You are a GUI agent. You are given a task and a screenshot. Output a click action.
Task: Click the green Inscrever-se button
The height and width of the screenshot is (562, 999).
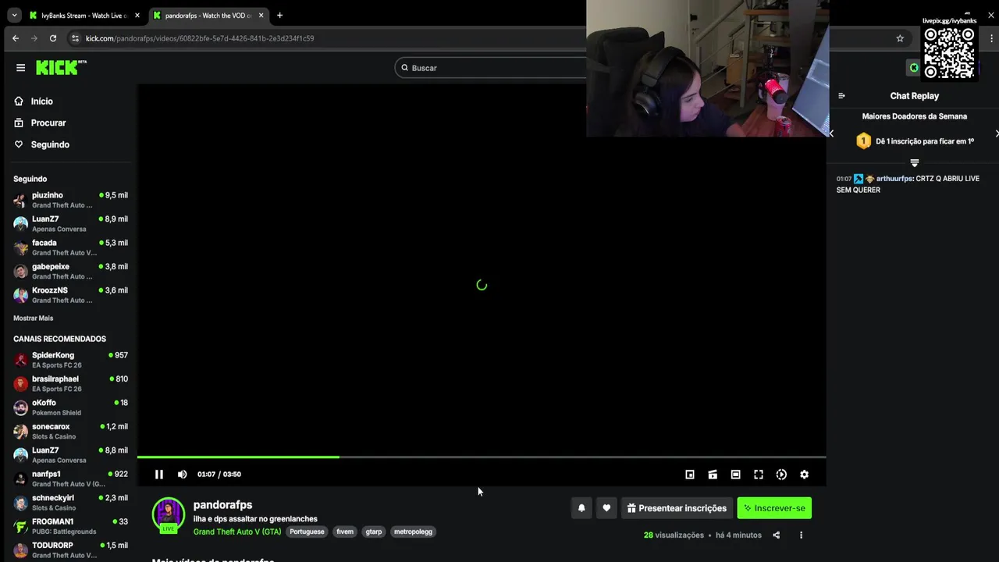pos(774,508)
